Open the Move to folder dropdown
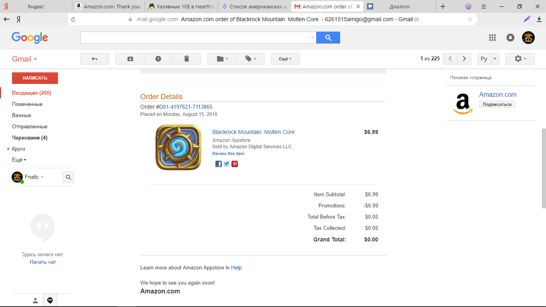 [222, 59]
